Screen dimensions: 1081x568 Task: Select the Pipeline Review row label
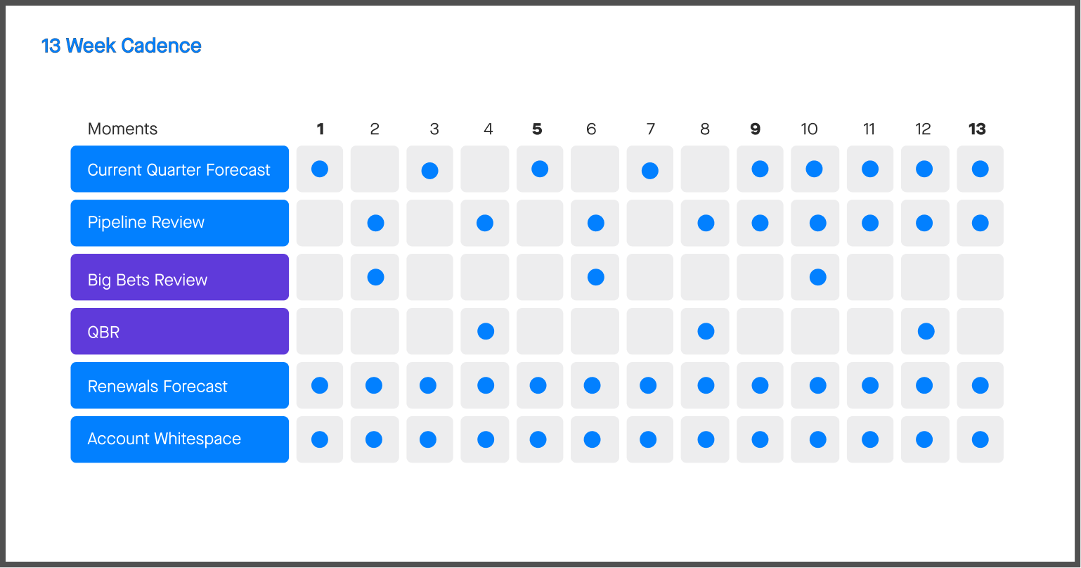[x=179, y=223]
